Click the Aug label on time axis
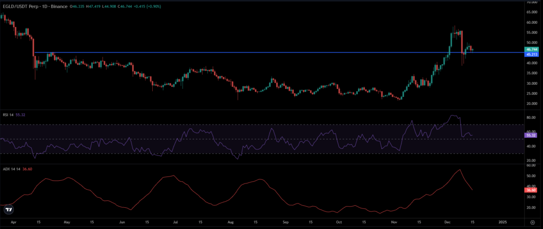The width and height of the screenshot is (543, 229). pyautogui.click(x=231, y=222)
